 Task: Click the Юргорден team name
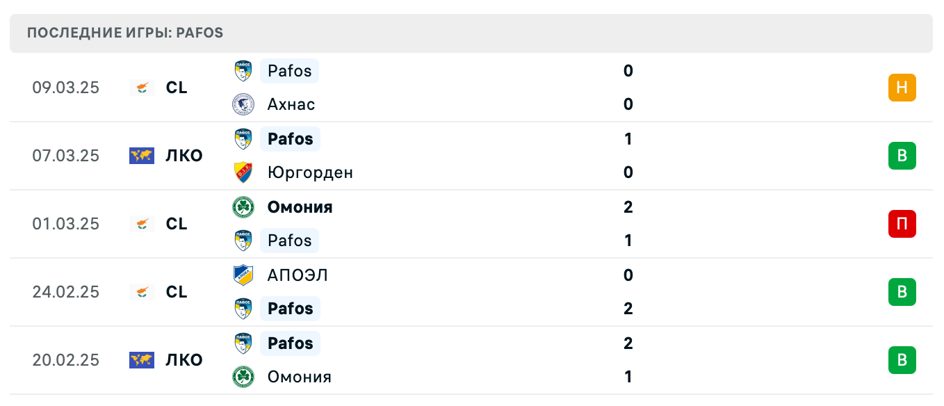tap(310, 172)
